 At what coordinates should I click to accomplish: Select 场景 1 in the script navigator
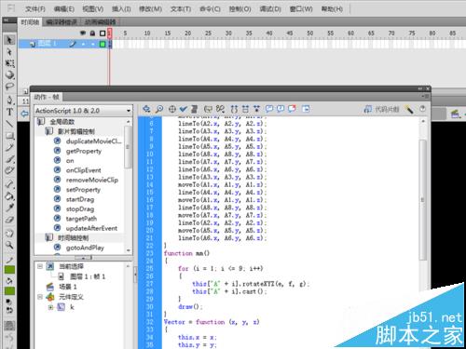(68, 287)
